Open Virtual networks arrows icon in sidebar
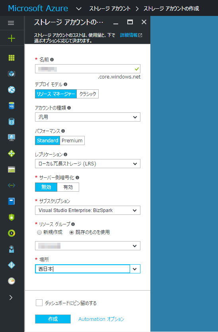 [x=12, y=185]
